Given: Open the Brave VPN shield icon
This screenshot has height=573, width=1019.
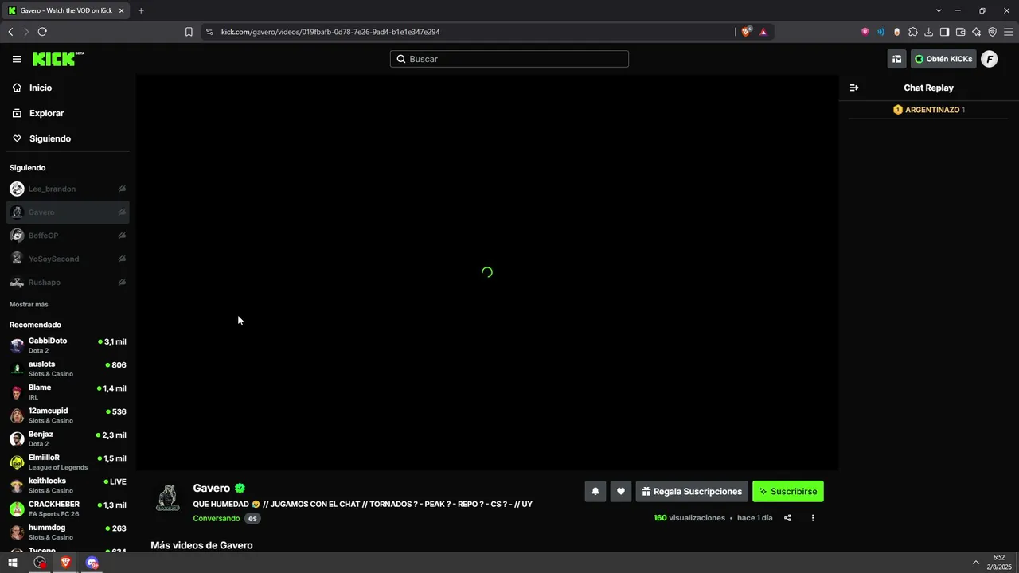Looking at the screenshot, I should [x=992, y=32].
